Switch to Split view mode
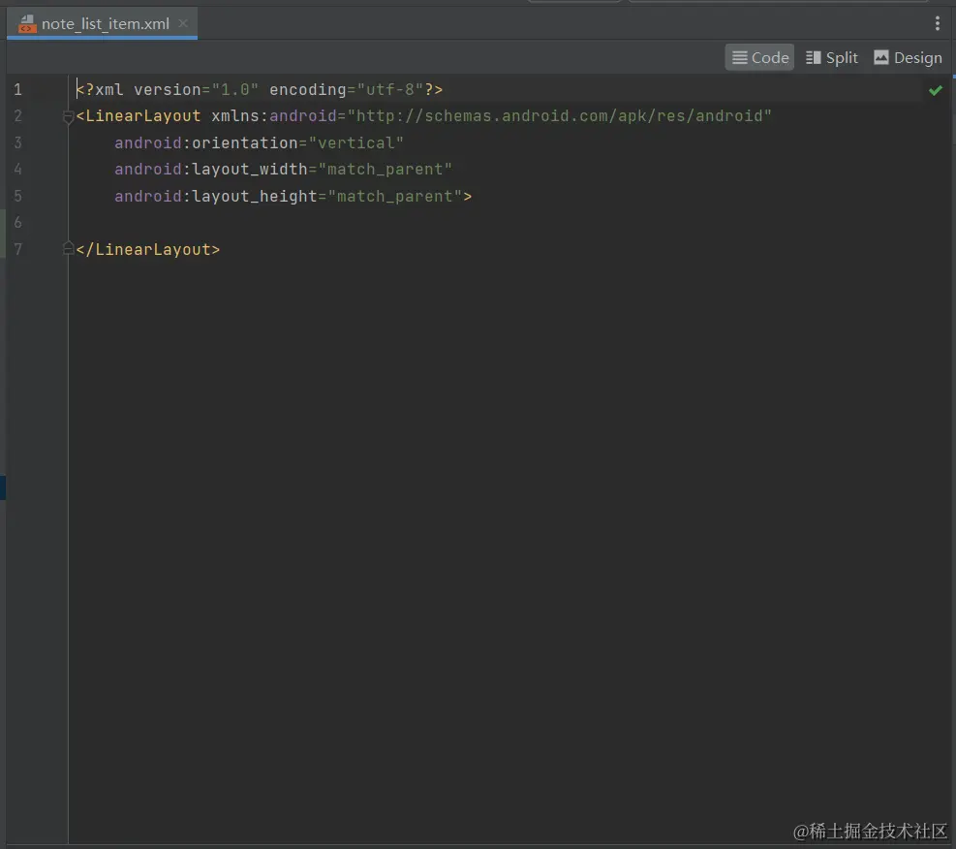This screenshot has height=849, width=956. click(832, 57)
